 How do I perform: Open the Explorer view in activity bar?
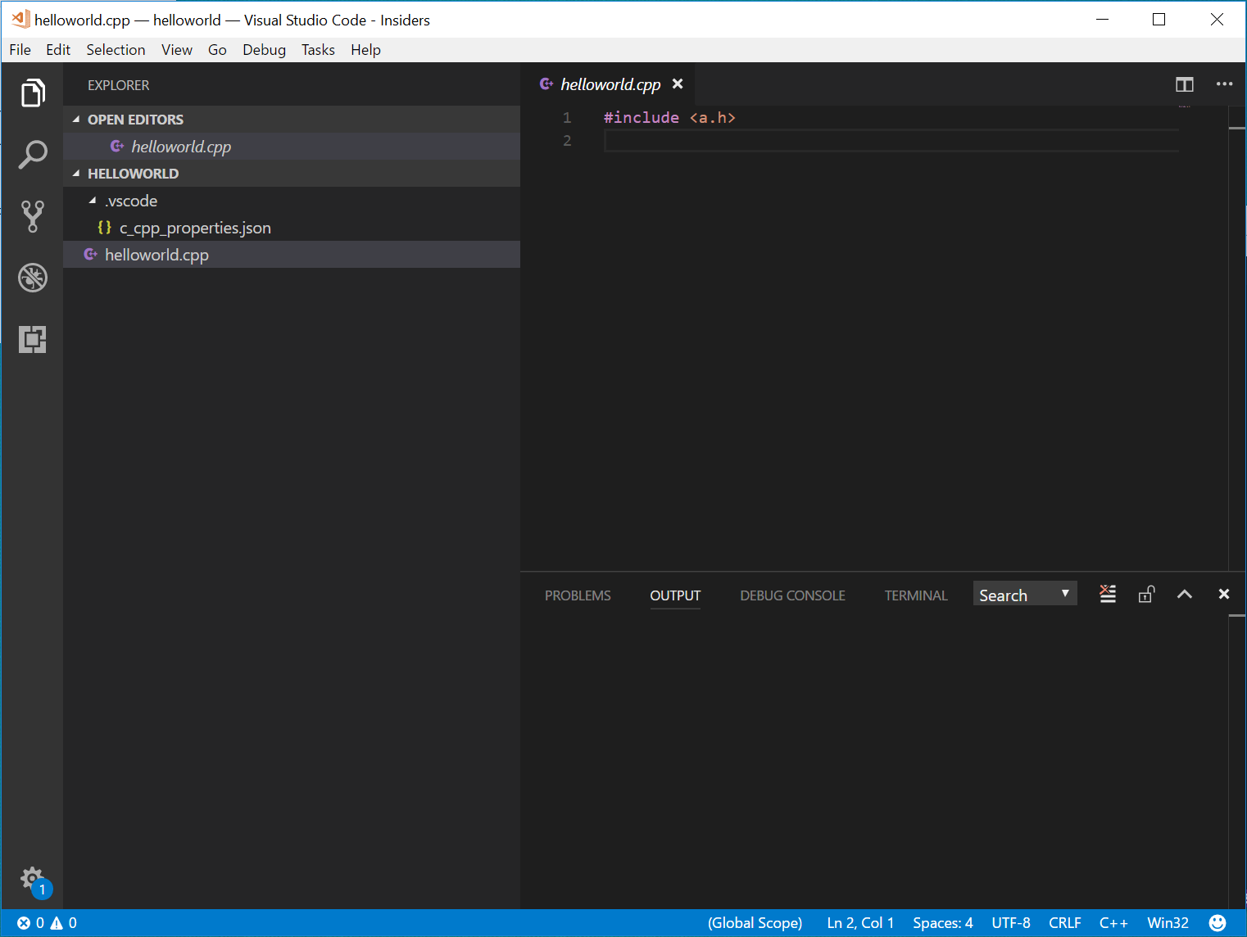33,93
